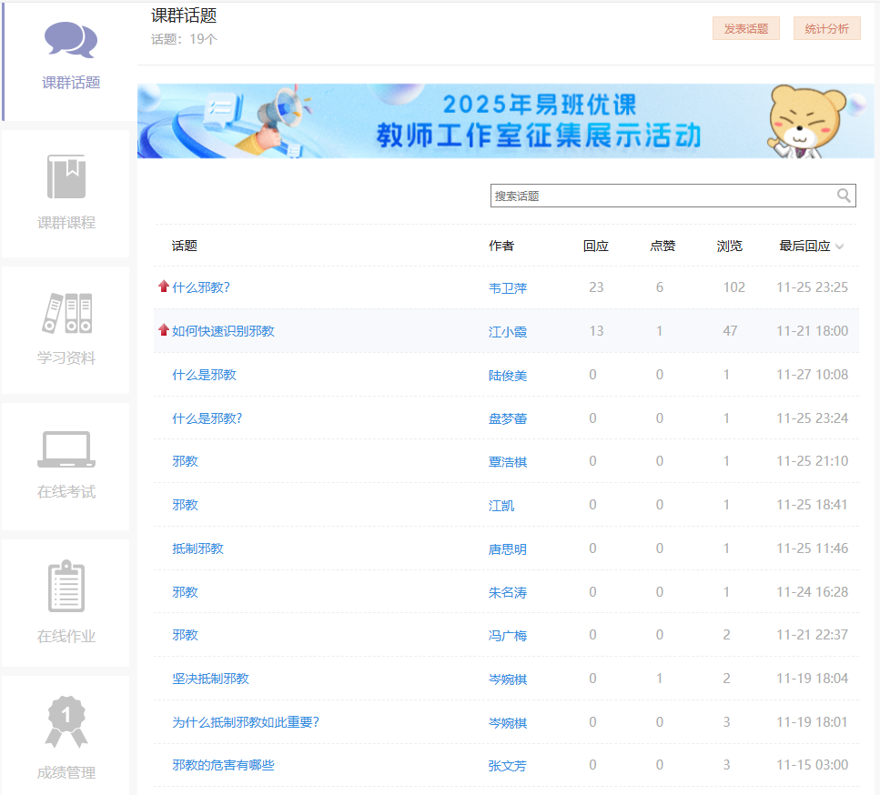Open the 统计分析 button

(826, 28)
